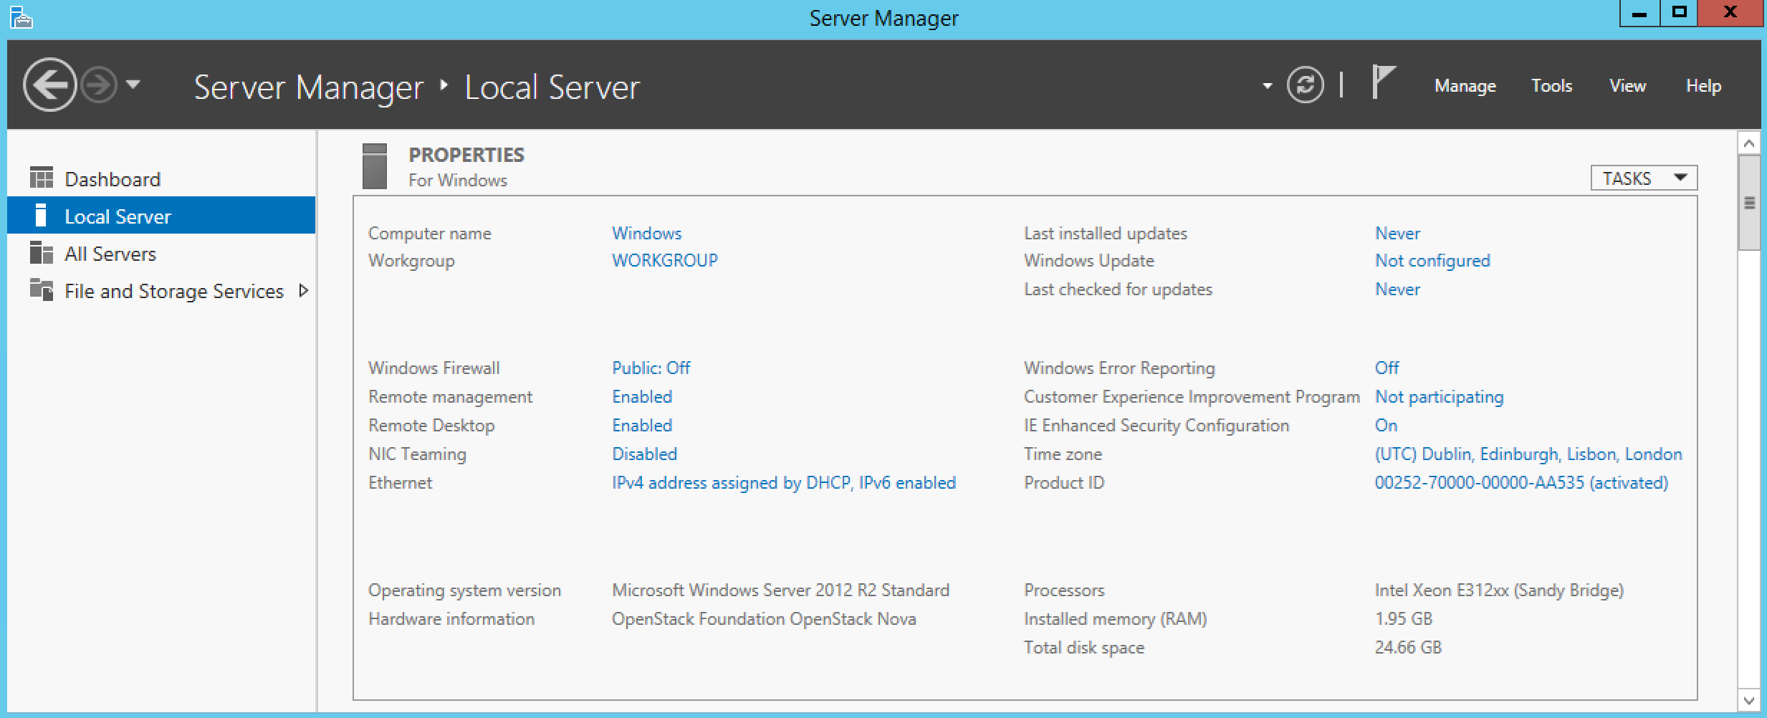Click the NIC Teaming Disabled link
Screen dimensions: 1767x718
(x=644, y=454)
